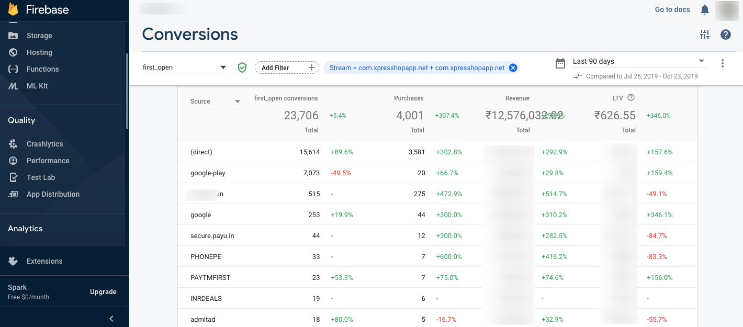Image resolution: width=743 pixels, height=327 pixels.
Task: Click the first_open conversions column header
Action: coord(286,98)
